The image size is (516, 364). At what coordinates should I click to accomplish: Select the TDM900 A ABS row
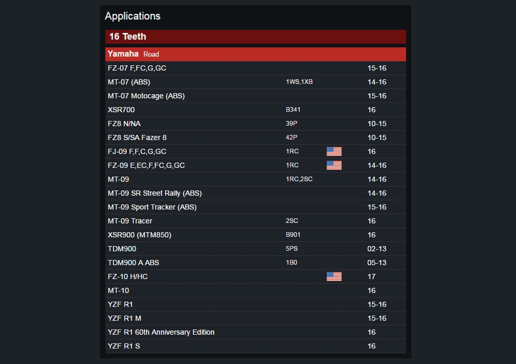click(133, 263)
